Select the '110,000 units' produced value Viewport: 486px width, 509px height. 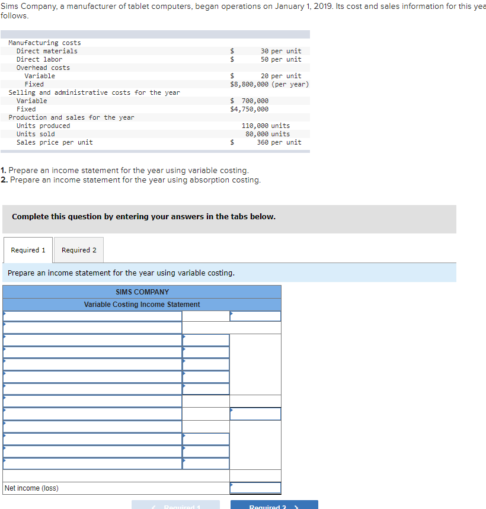coord(266,126)
